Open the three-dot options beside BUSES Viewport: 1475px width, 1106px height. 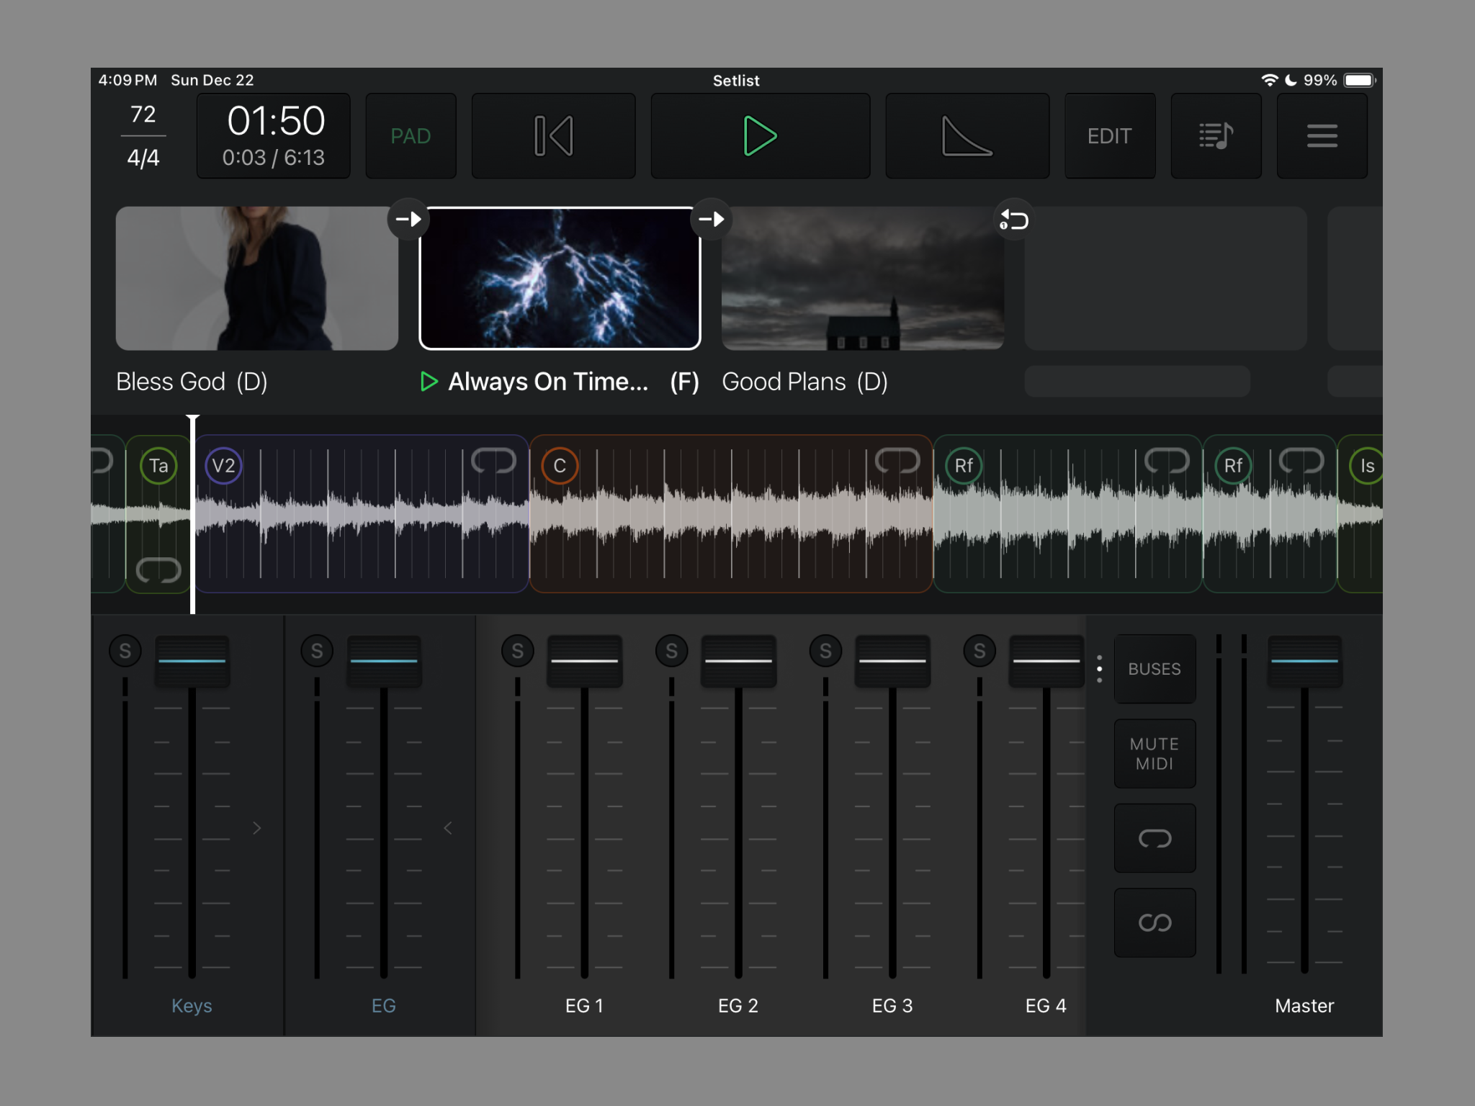click(x=1100, y=668)
